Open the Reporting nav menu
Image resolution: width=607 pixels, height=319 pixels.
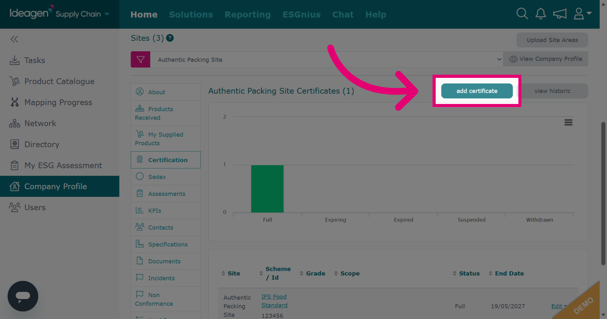point(248,15)
